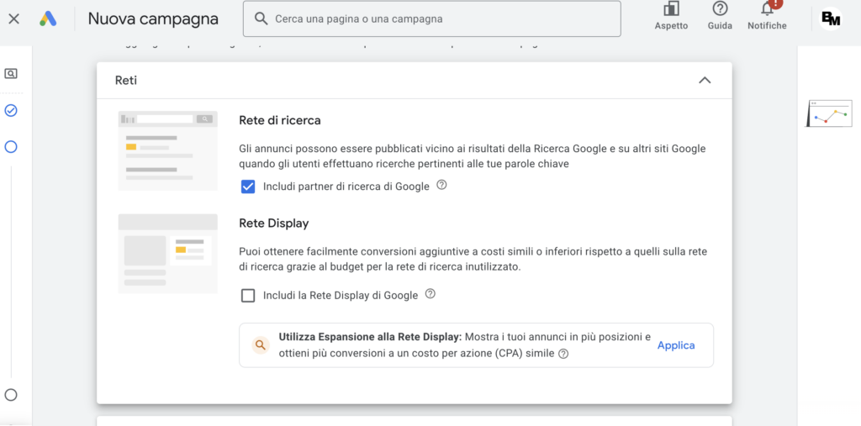Click Applica to use Display expansion
Viewport: 861px width, 426px height.
pos(676,345)
